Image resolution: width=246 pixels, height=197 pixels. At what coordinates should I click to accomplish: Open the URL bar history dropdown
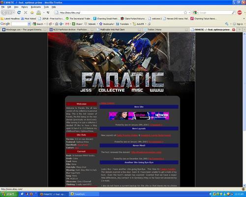189,13
